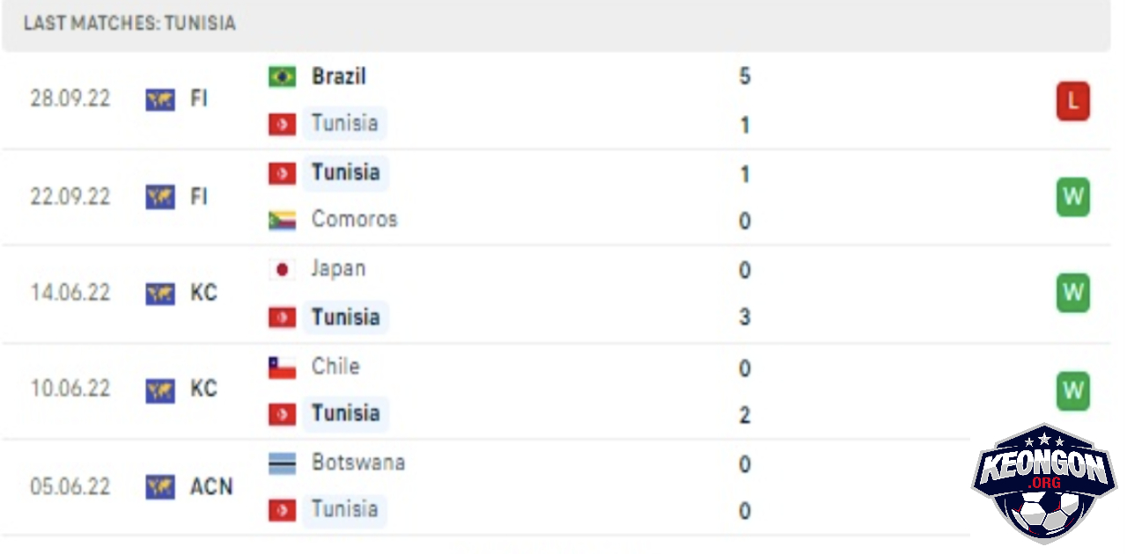The width and height of the screenshot is (1127, 554).
Task: Open the Japan team link
Action: click(338, 268)
